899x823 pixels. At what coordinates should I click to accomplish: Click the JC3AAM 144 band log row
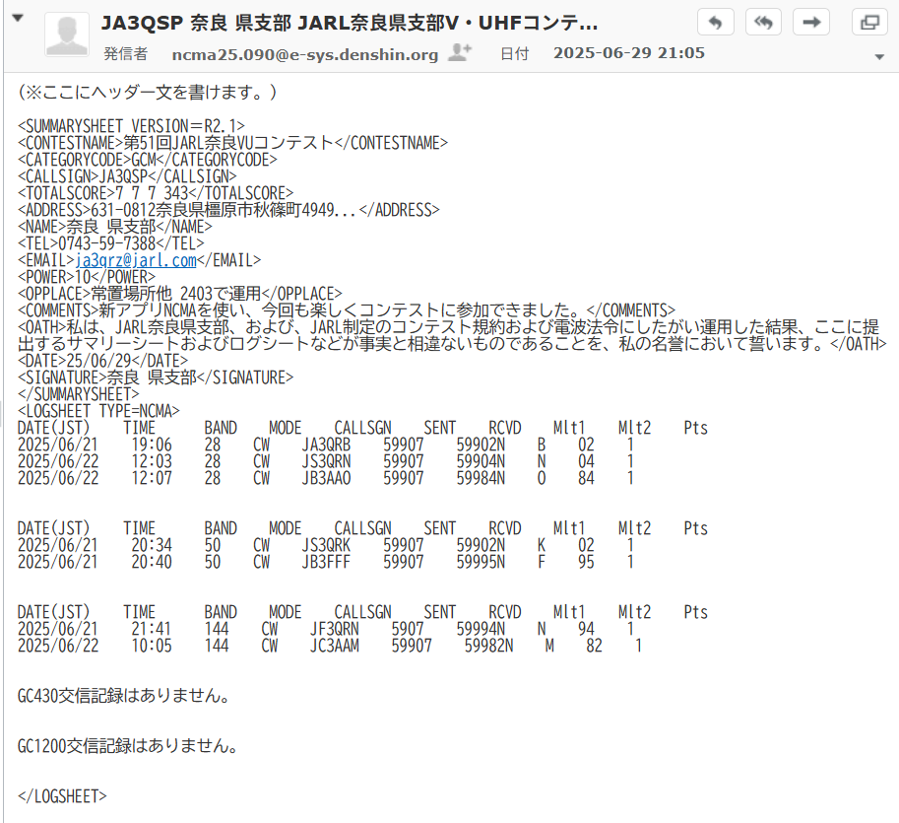tap(329, 646)
